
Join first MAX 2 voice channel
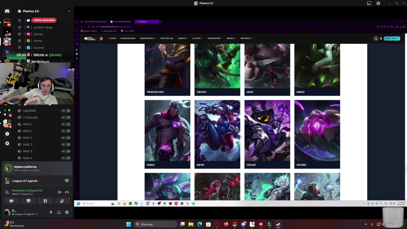tap(44, 124)
